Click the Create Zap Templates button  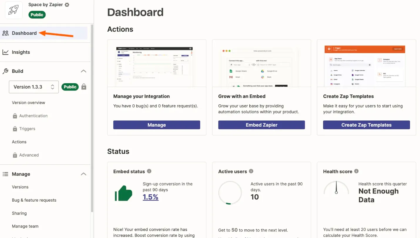[x=367, y=125]
